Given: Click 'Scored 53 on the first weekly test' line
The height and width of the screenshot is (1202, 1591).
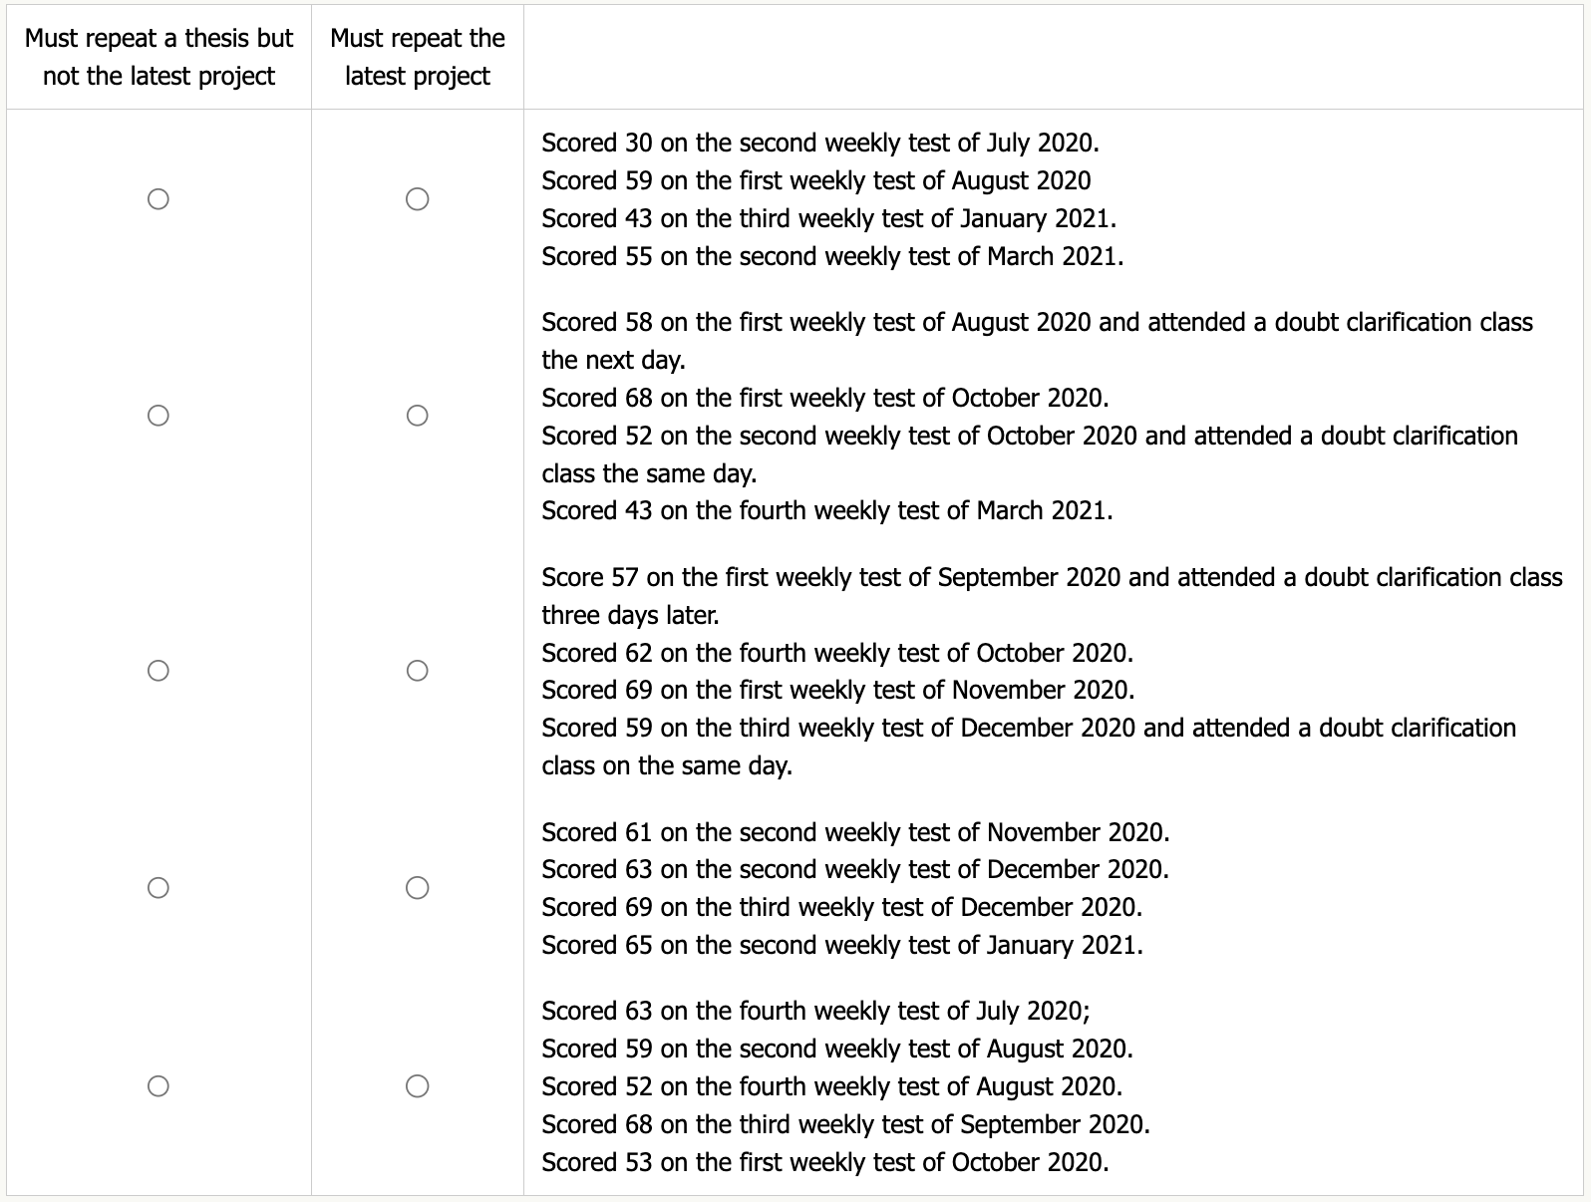Looking at the screenshot, I should [x=824, y=1162].
